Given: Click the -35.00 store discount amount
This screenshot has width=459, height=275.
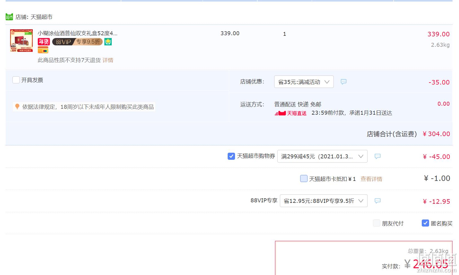Looking at the screenshot, I should pos(439,82).
